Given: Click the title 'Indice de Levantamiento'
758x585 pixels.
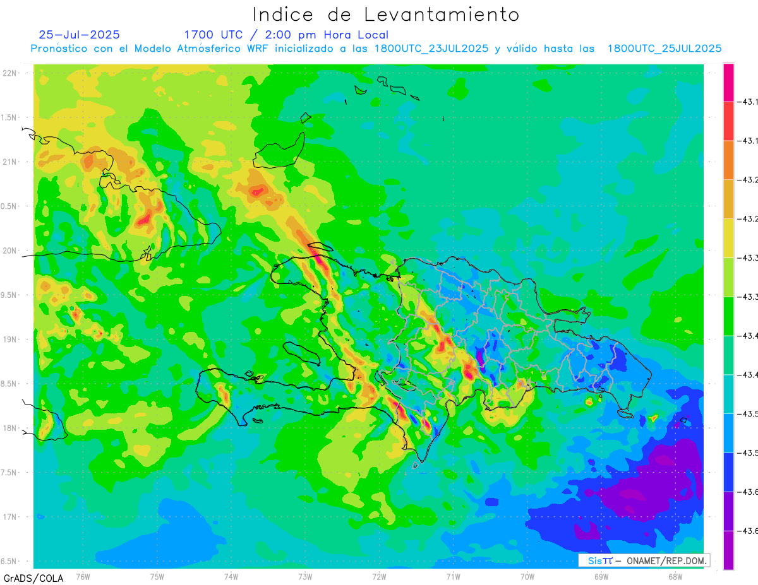Looking at the screenshot, I should tap(386, 14).
